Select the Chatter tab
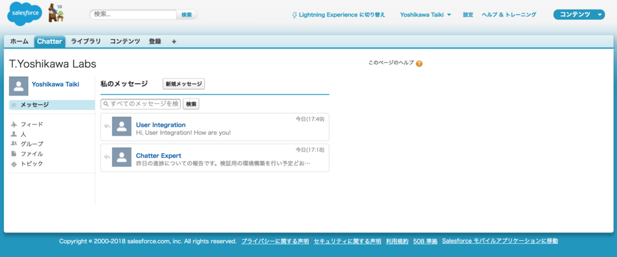The image size is (617, 257). pyautogui.click(x=49, y=41)
